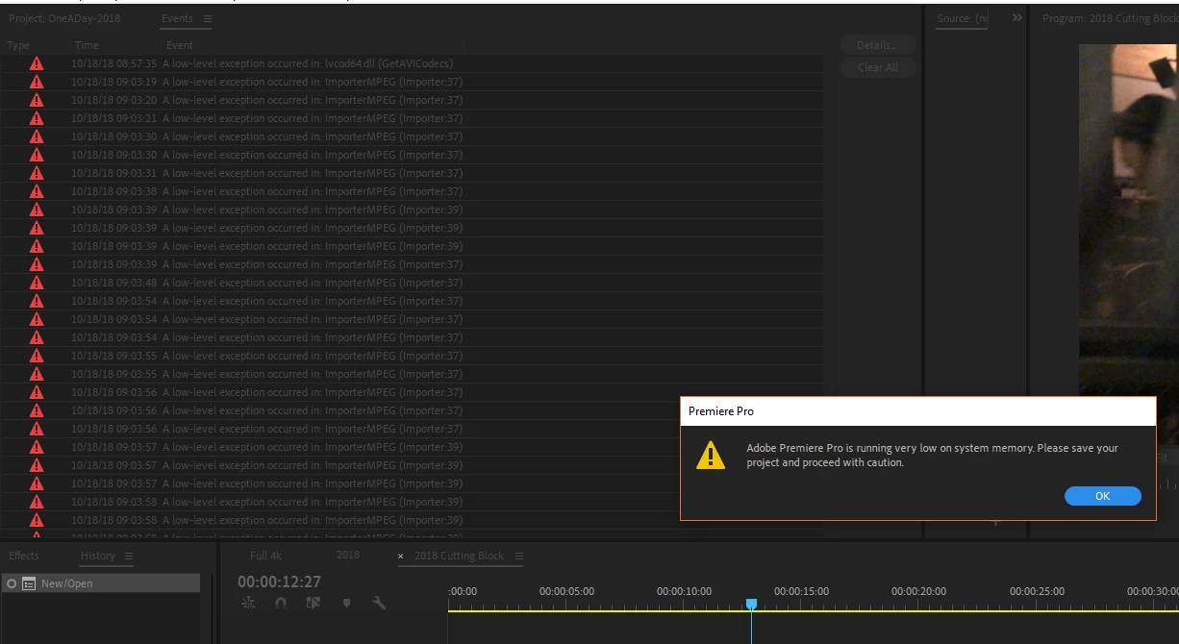The image size is (1179, 644).
Task: Select the 2018 Cutting Block sequence tab
Action: click(459, 556)
